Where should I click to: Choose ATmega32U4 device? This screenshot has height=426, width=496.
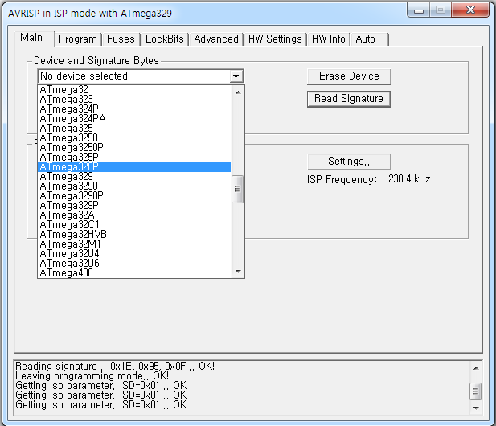click(134, 254)
